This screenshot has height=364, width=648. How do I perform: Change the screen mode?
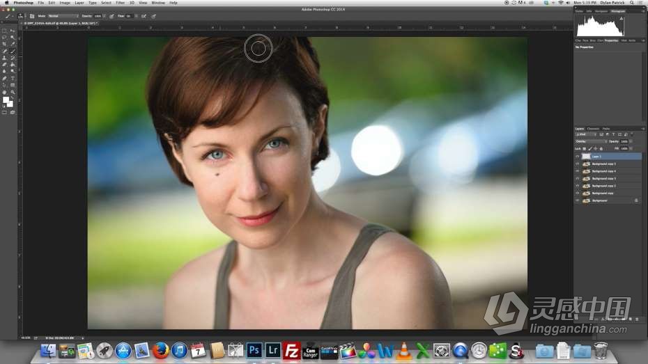click(13, 112)
